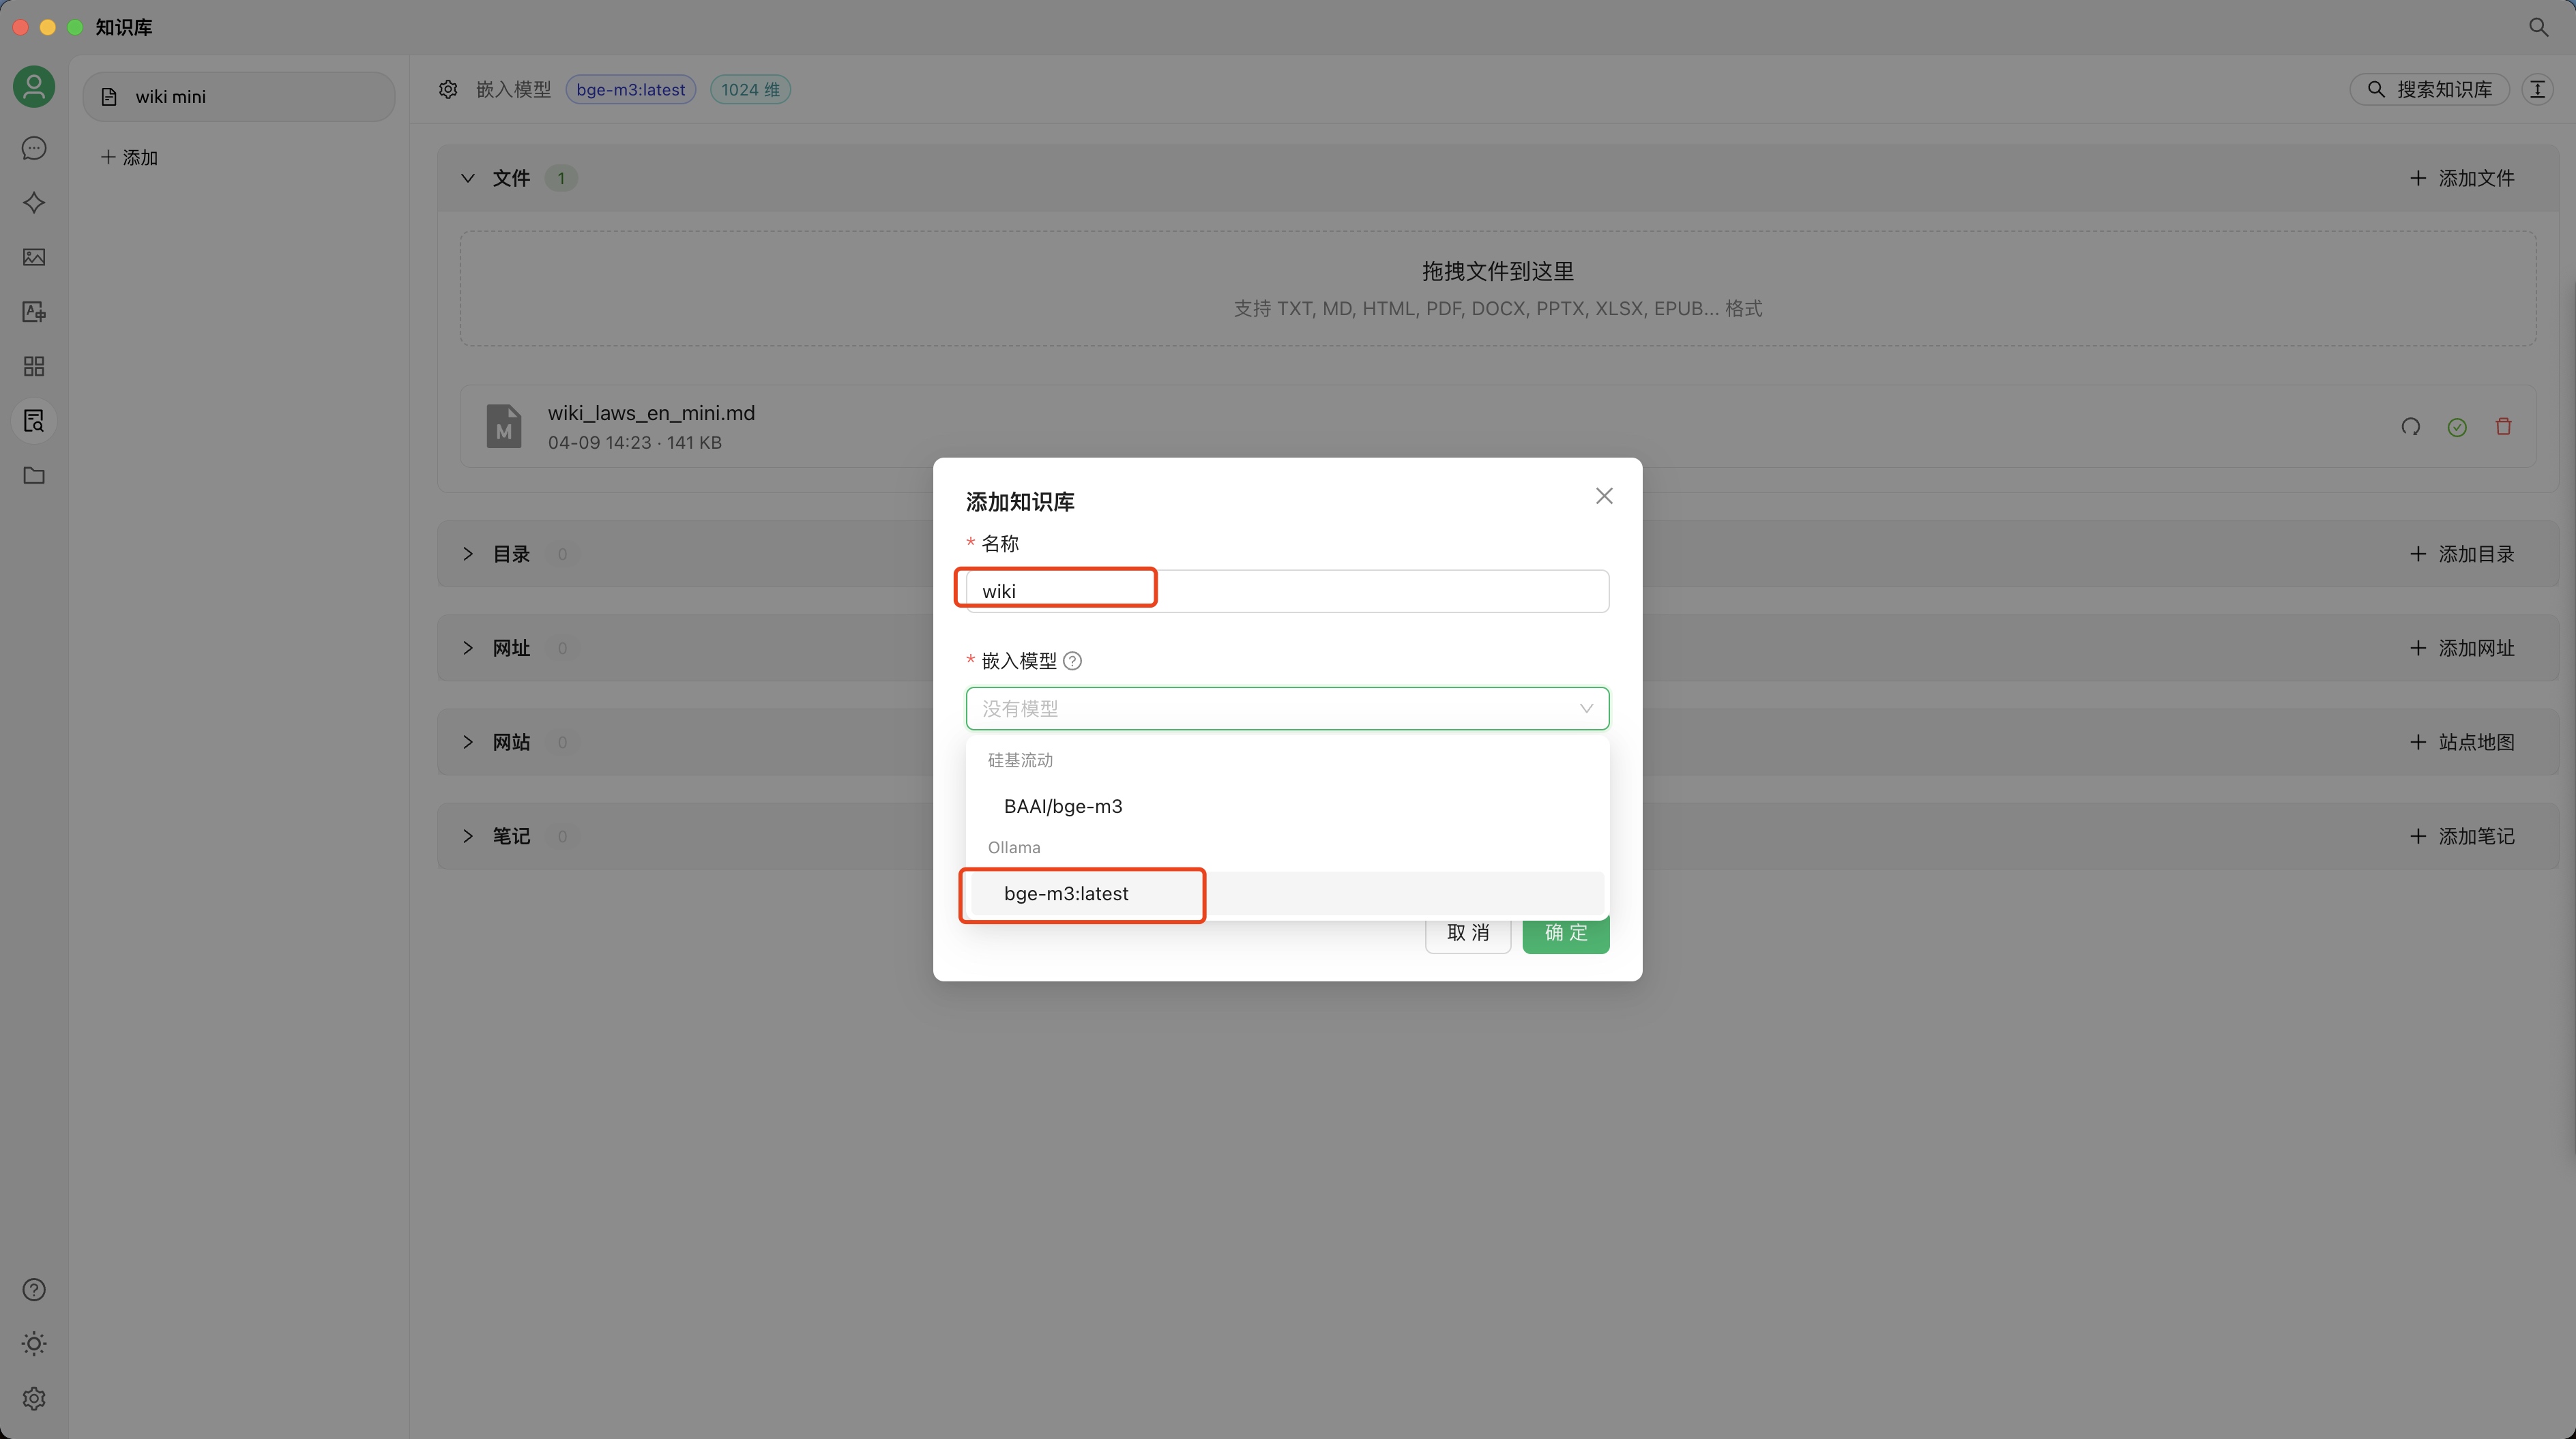Screen dimensions: 2576x1439
Task: Open the files folder sidebar icon
Action: pyautogui.click(x=34, y=475)
